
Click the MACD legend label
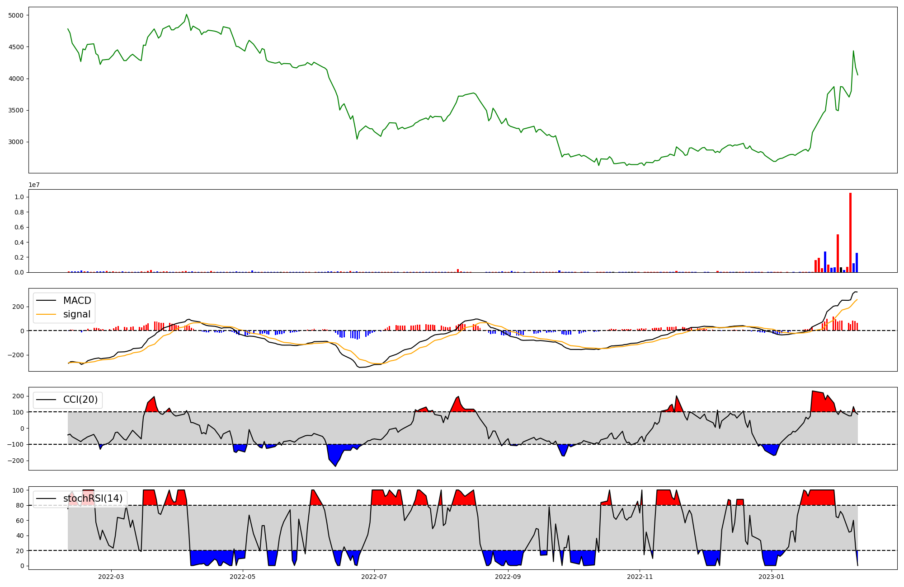pyautogui.click(x=77, y=301)
